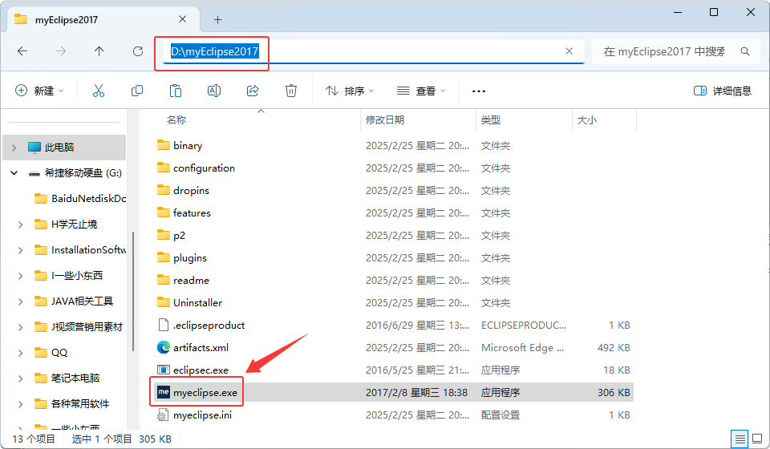
Task: Click the search magnifier icon
Action: 745,51
